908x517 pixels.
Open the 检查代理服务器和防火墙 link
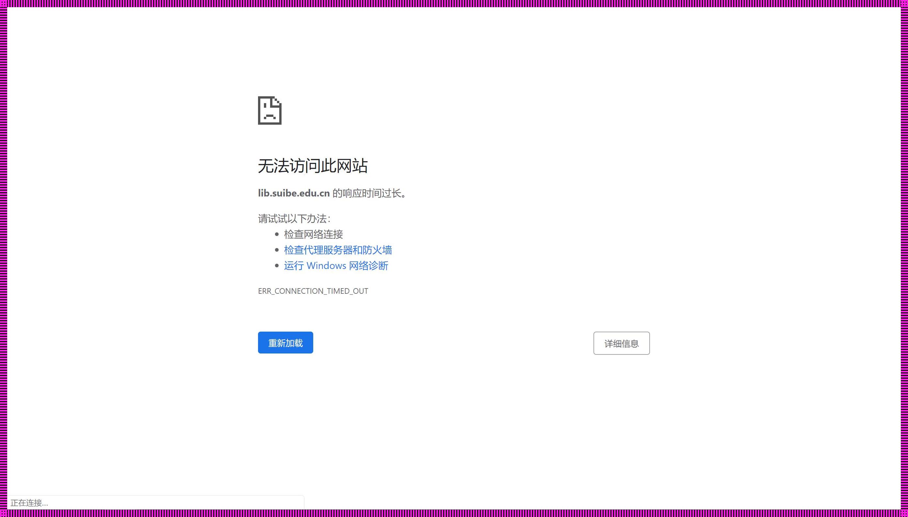338,250
